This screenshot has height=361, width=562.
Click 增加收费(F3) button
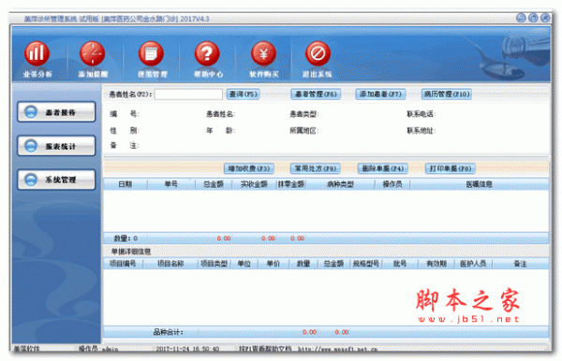point(249,168)
